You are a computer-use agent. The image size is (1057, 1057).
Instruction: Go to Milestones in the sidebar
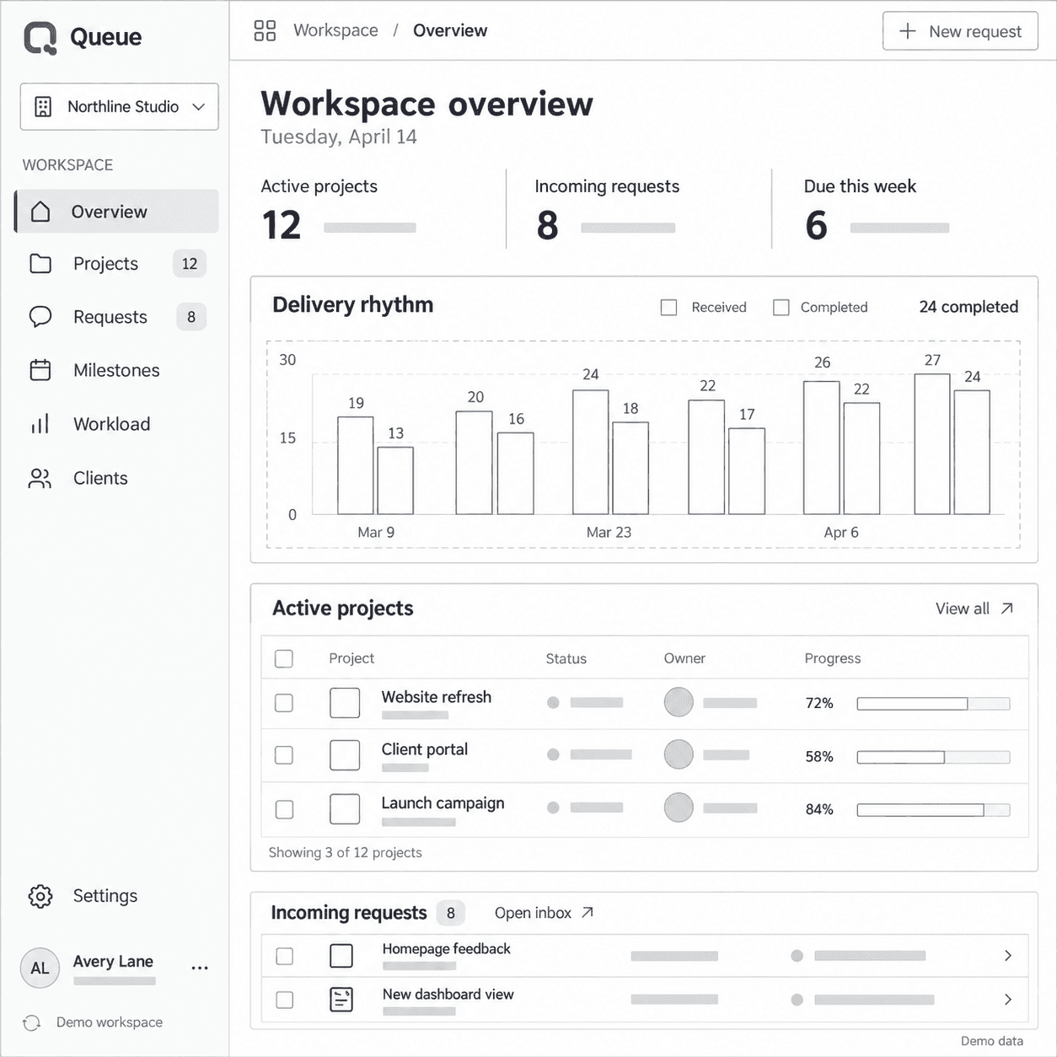[x=116, y=370]
